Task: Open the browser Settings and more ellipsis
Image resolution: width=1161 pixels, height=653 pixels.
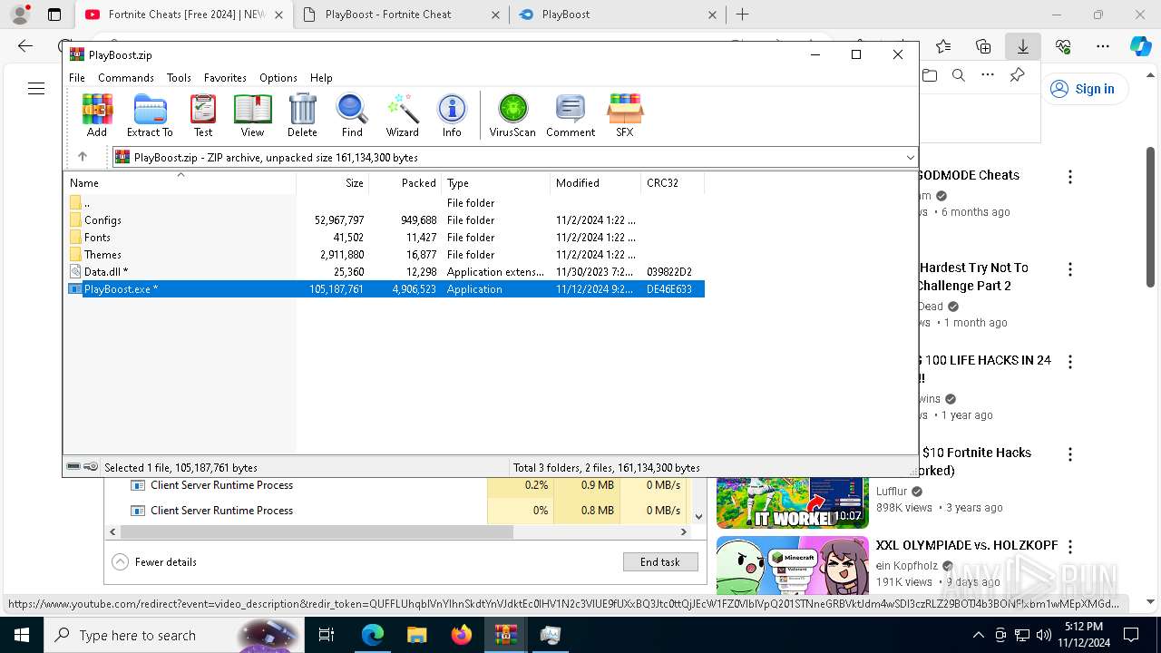Action: click(x=1102, y=46)
